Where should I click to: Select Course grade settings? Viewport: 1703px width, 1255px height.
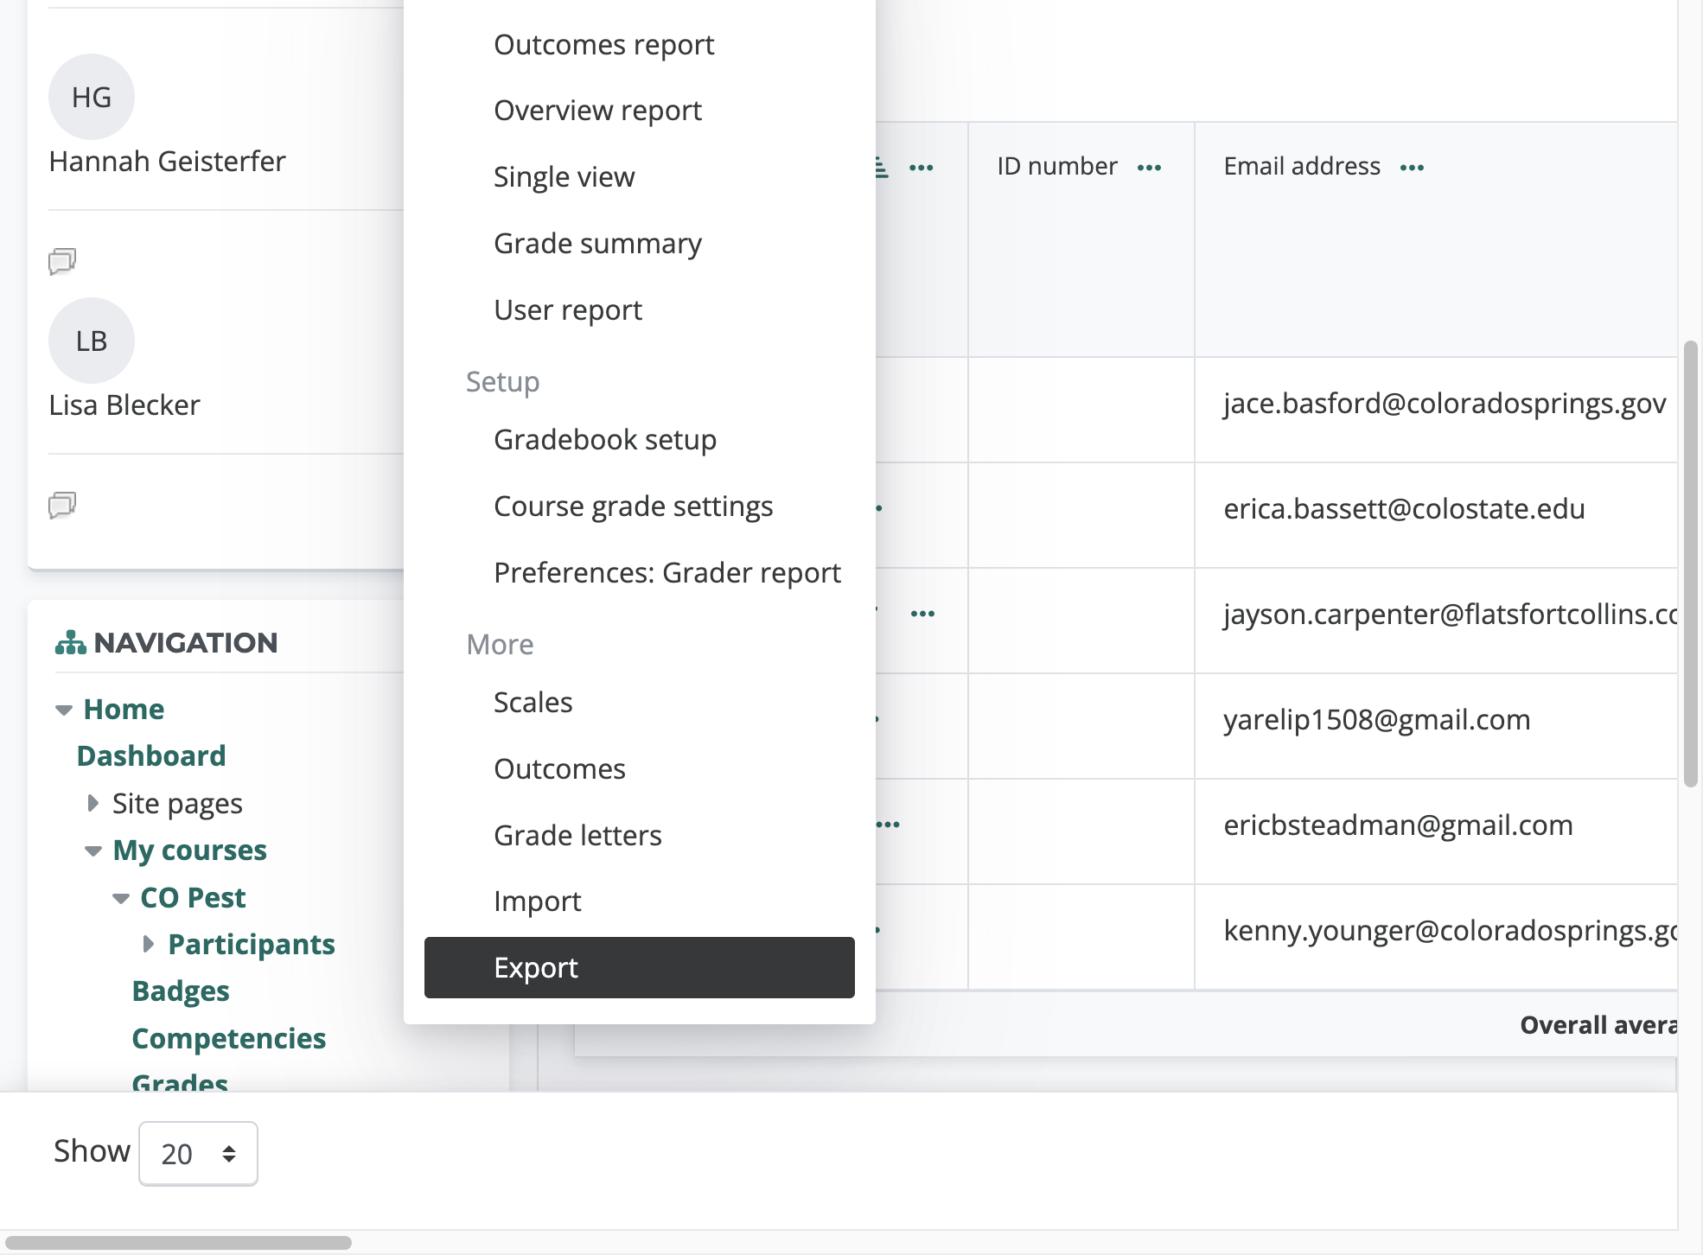pyautogui.click(x=633, y=506)
